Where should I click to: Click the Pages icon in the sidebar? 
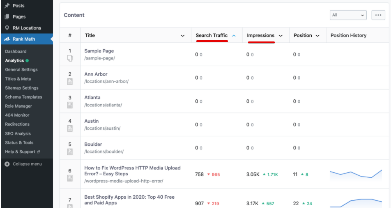pos(7,17)
